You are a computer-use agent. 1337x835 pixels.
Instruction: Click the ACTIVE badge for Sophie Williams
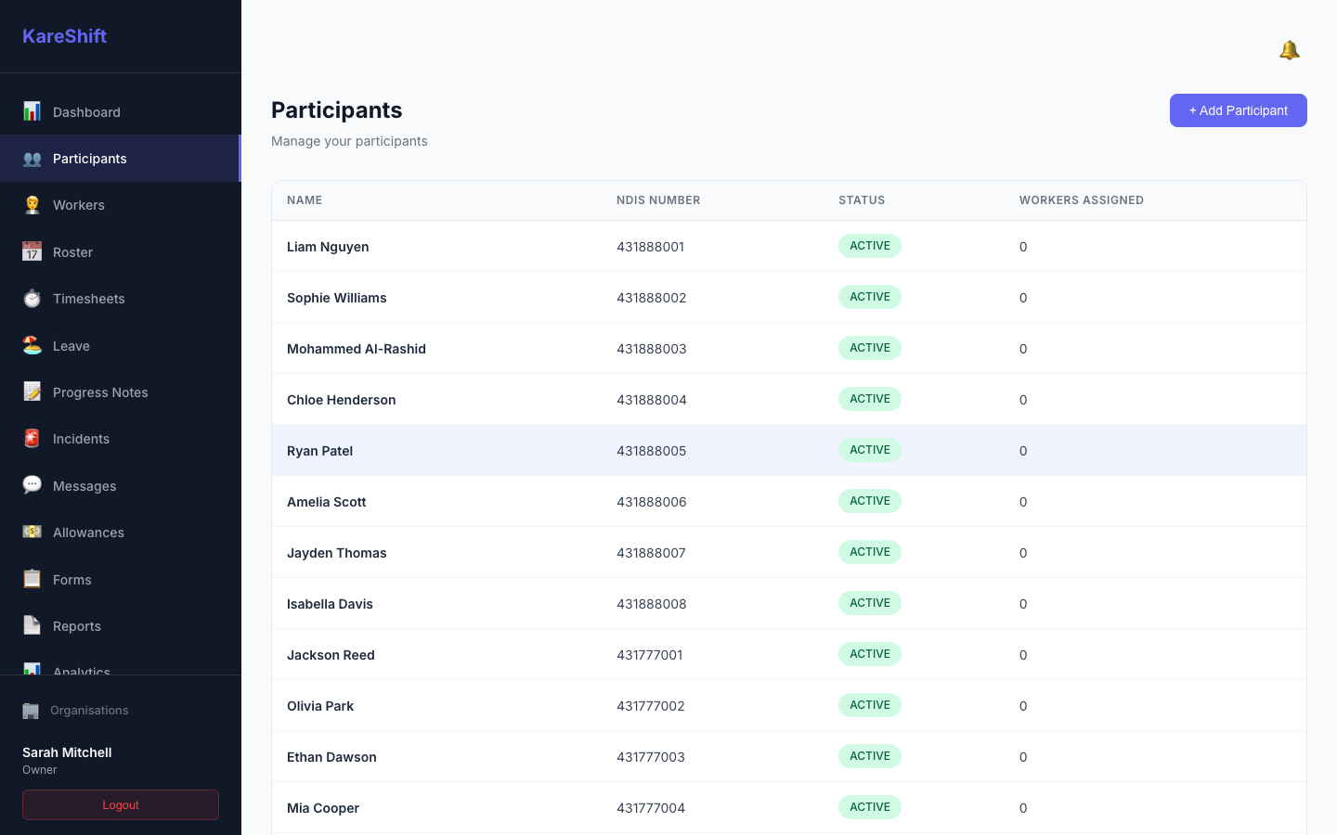[x=870, y=297]
